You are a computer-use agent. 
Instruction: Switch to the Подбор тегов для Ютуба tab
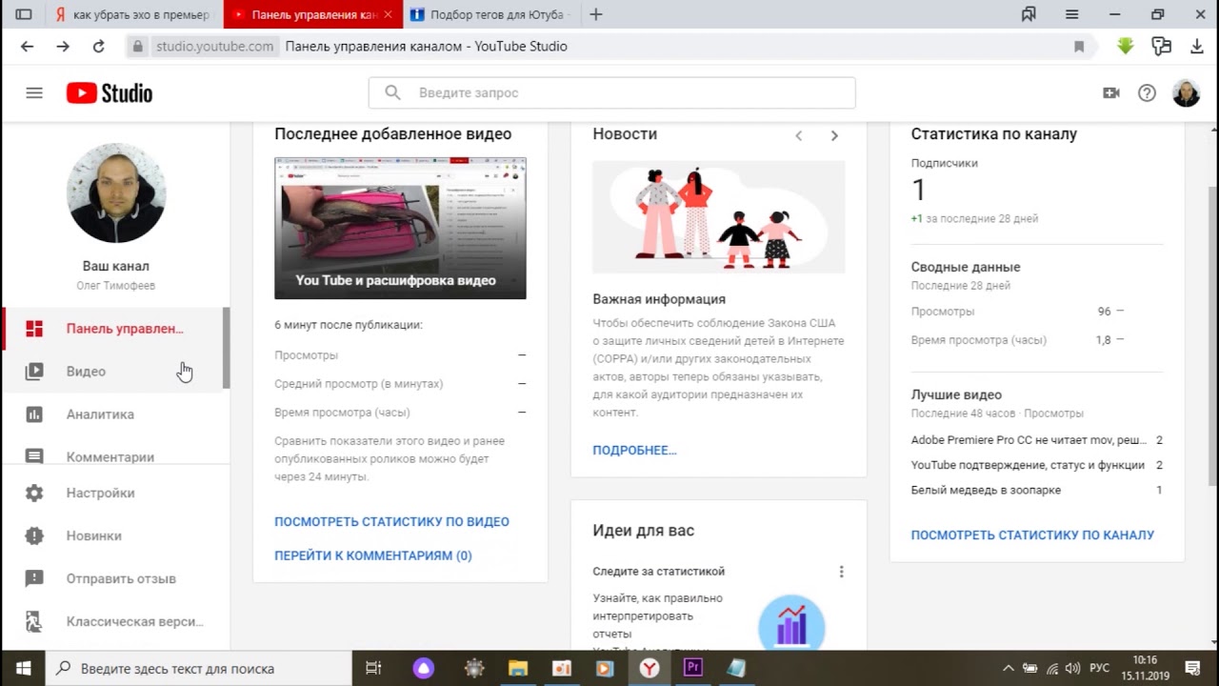[490, 14]
